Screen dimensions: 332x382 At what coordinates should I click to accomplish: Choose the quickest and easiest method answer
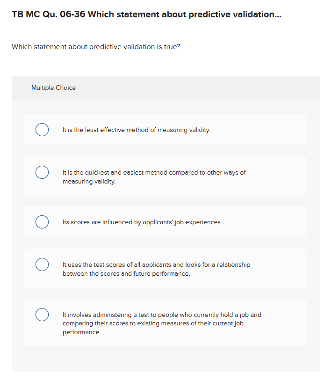(154, 176)
